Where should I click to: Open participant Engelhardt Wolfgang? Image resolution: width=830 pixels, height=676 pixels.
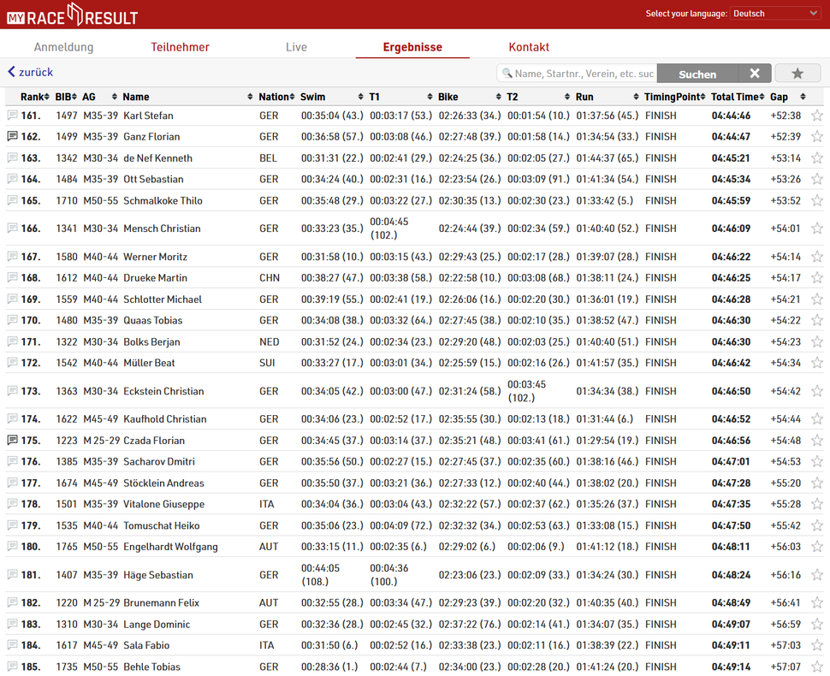[170, 547]
